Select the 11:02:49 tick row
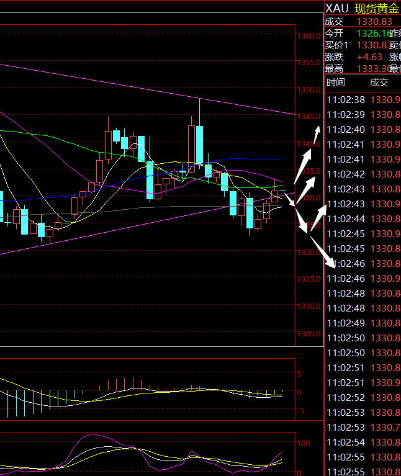 coord(363,323)
